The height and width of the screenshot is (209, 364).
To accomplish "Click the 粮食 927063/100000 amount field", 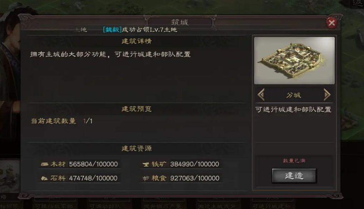I will click(195, 178).
